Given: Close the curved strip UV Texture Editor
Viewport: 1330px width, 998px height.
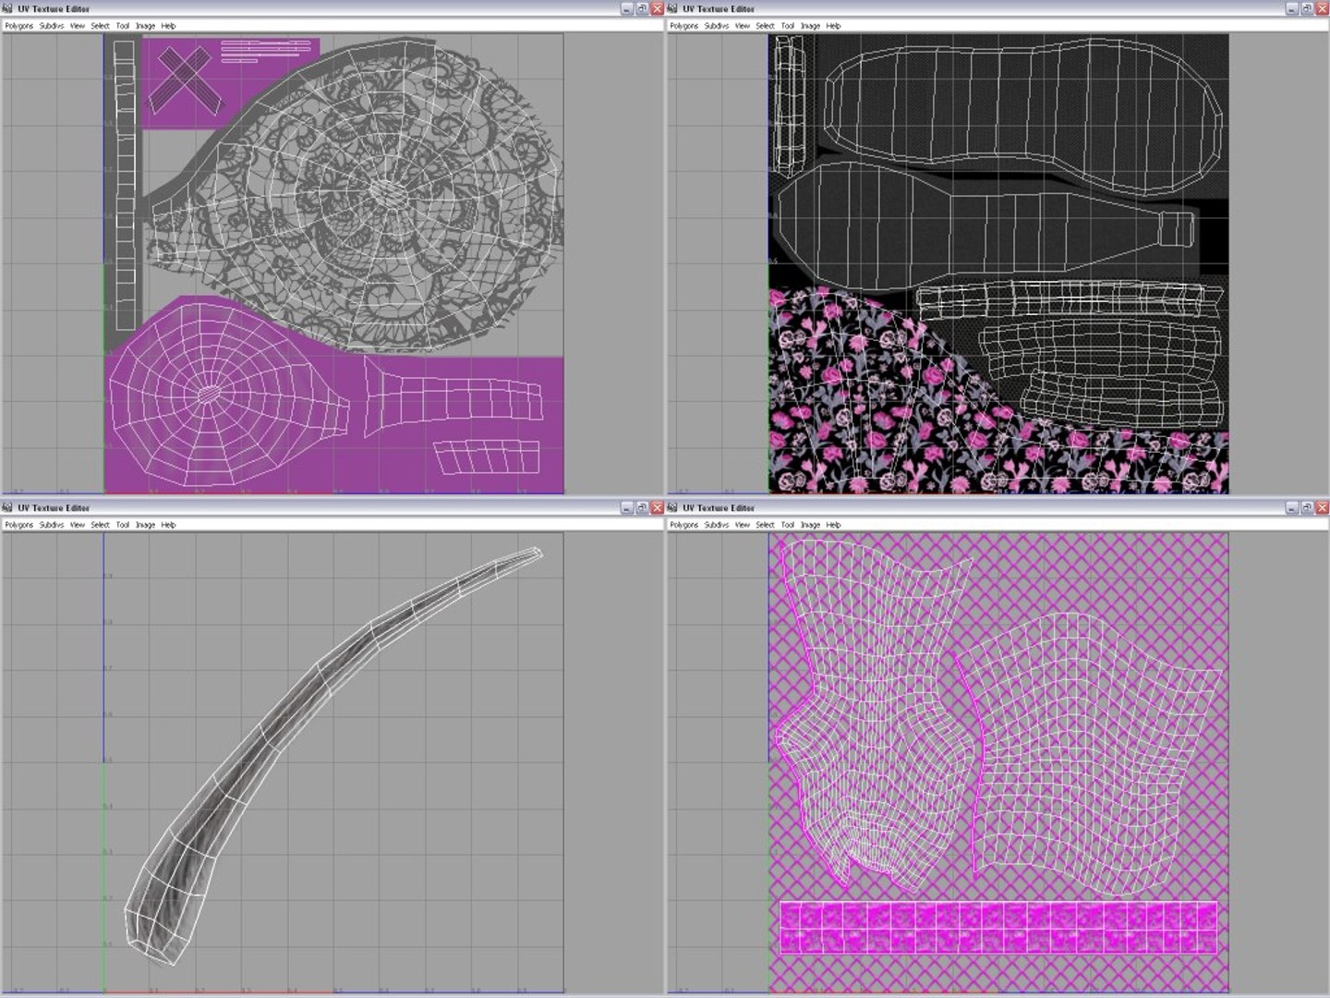Looking at the screenshot, I should (x=657, y=507).
